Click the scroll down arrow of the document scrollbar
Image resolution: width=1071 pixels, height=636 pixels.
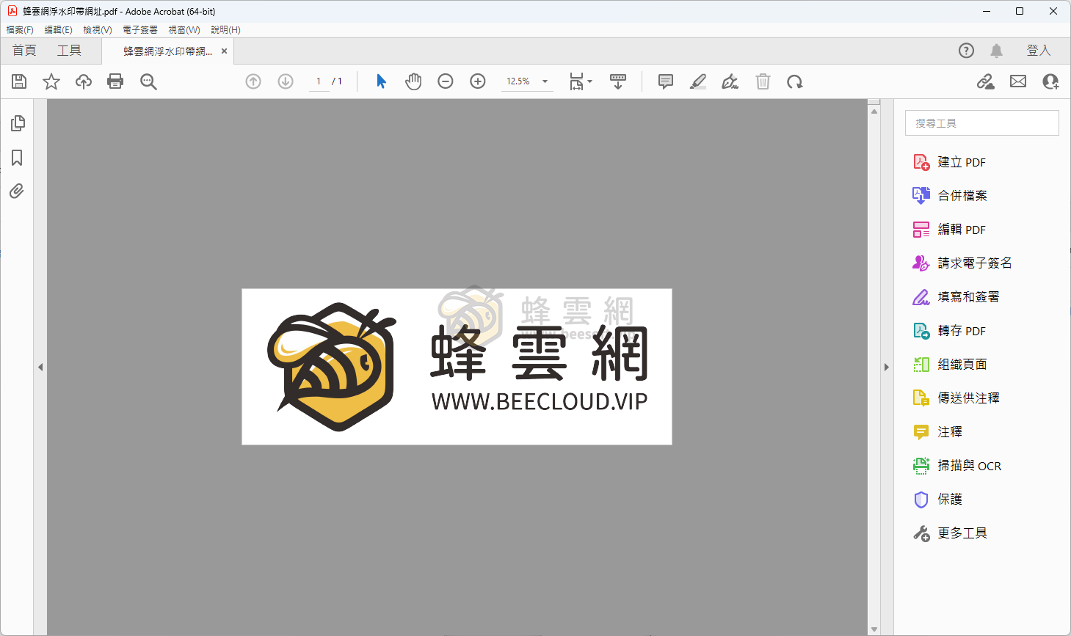pyautogui.click(x=874, y=629)
